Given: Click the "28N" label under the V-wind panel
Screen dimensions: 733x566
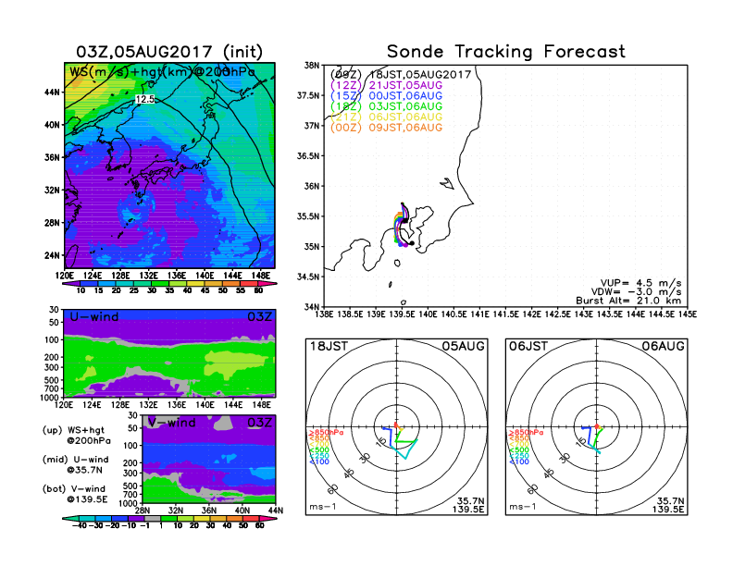Looking at the screenshot, I should click(x=143, y=511).
